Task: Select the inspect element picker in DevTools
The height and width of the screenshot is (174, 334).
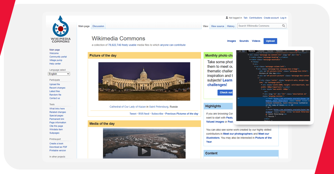Action: pos(240,51)
